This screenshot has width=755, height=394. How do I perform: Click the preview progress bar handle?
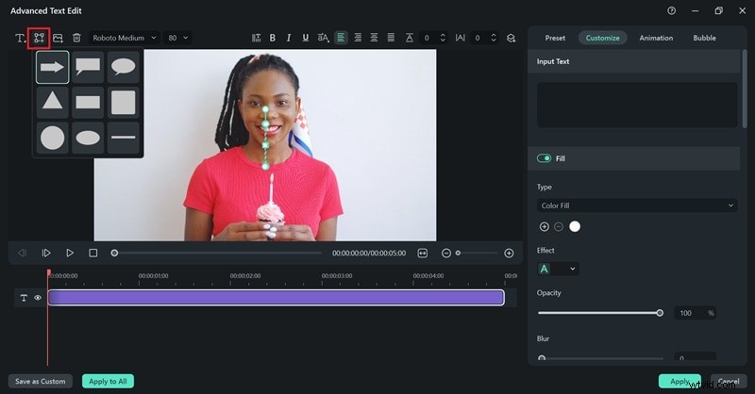[114, 253]
